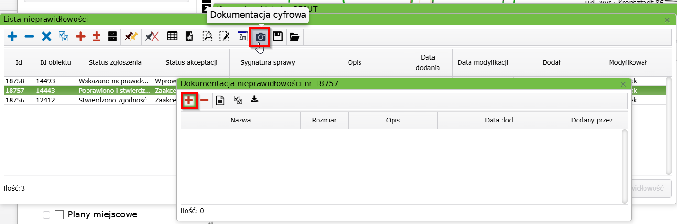
Task: Add document with red plus icon
Action: click(189, 100)
